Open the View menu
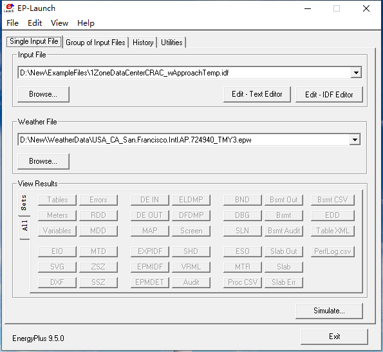The width and height of the screenshot is (383, 352). click(x=59, y=23)
